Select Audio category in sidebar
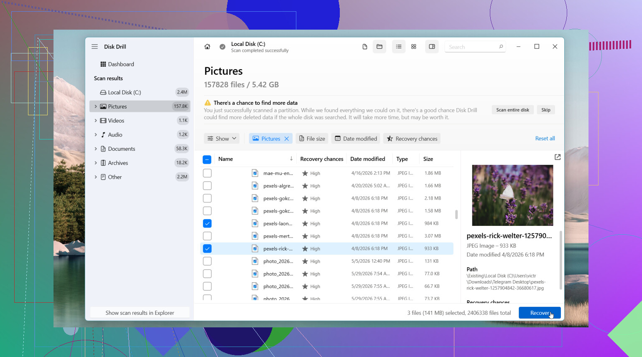 click(140, 134)
